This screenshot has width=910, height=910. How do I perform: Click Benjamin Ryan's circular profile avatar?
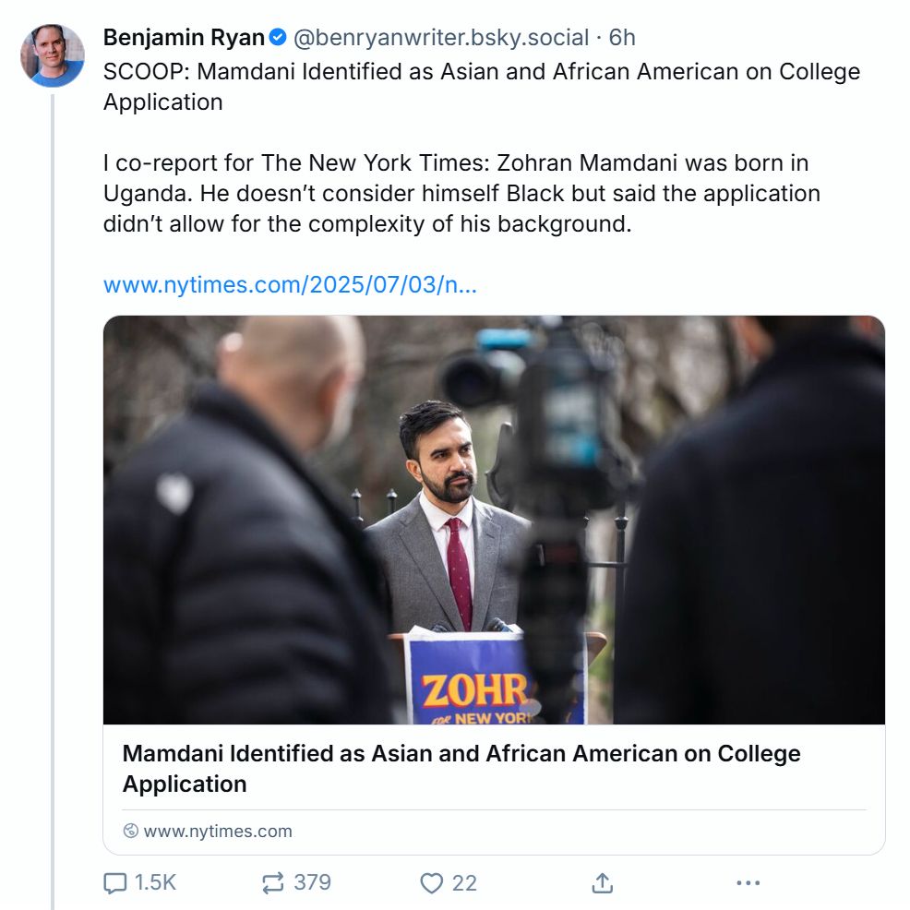tap(54, 54)
